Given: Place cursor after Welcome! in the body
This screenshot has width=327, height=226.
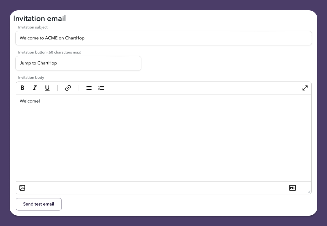Looking at the screenshot, I should point(40,101).
